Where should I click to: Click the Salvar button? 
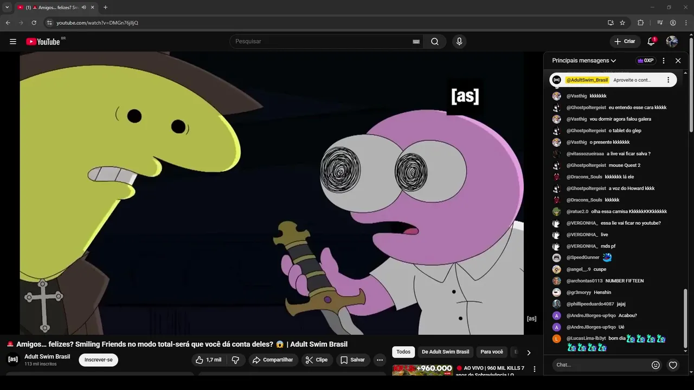point(352,360)
